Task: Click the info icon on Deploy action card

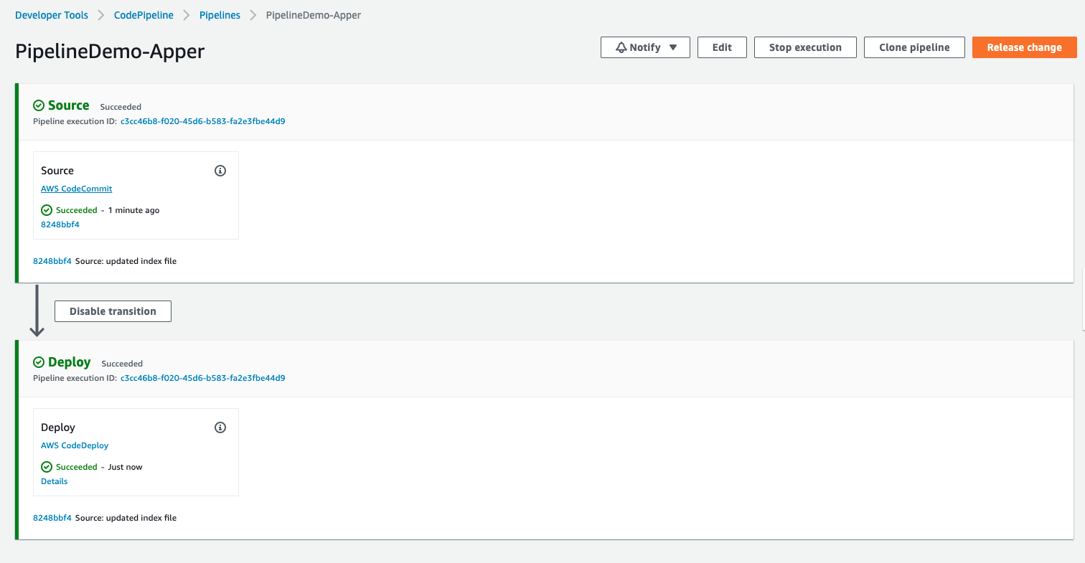Action: pyautogui.click(x=220, y=427)
